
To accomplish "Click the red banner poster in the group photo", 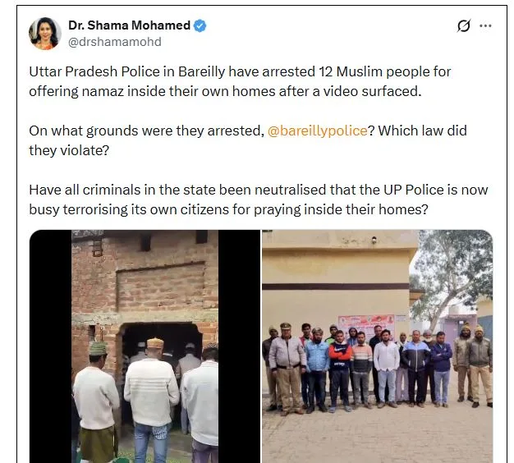I will click(366, 326).
